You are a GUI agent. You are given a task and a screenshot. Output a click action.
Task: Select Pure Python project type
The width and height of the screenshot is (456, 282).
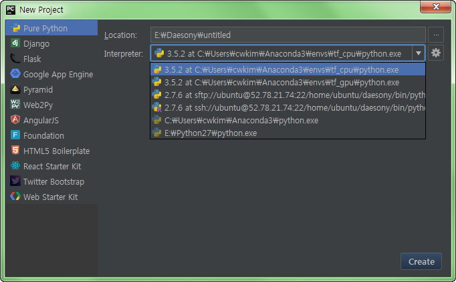51,28
